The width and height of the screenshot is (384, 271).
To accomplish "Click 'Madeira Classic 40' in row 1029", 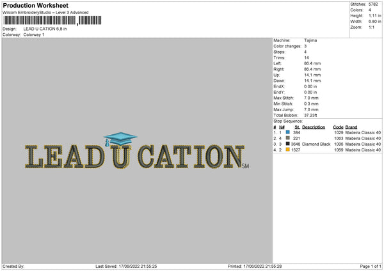I will (363, 132).
